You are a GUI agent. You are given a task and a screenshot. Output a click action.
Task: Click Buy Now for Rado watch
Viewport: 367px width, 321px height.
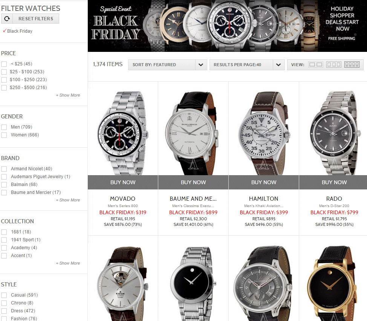coord(334,182)
